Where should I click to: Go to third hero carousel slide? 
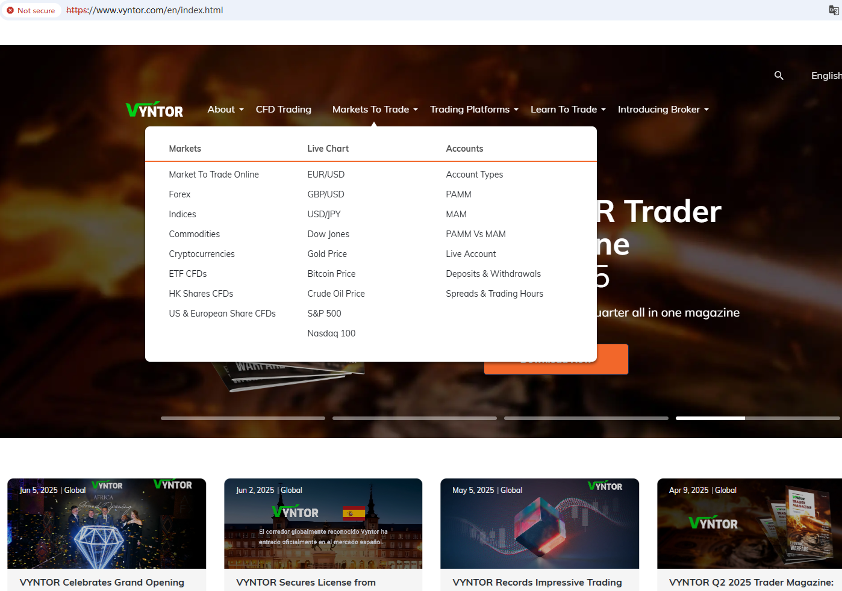click(x=586, y=418)
